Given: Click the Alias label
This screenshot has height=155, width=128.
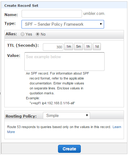Looking at the screenshot, I should tap(11, 34).
